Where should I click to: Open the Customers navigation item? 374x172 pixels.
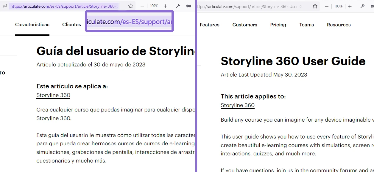pos(245,25)
